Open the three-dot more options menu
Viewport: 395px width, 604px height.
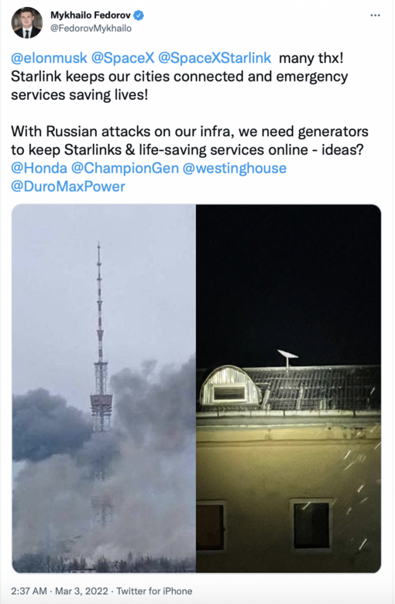tap(375, 15)
